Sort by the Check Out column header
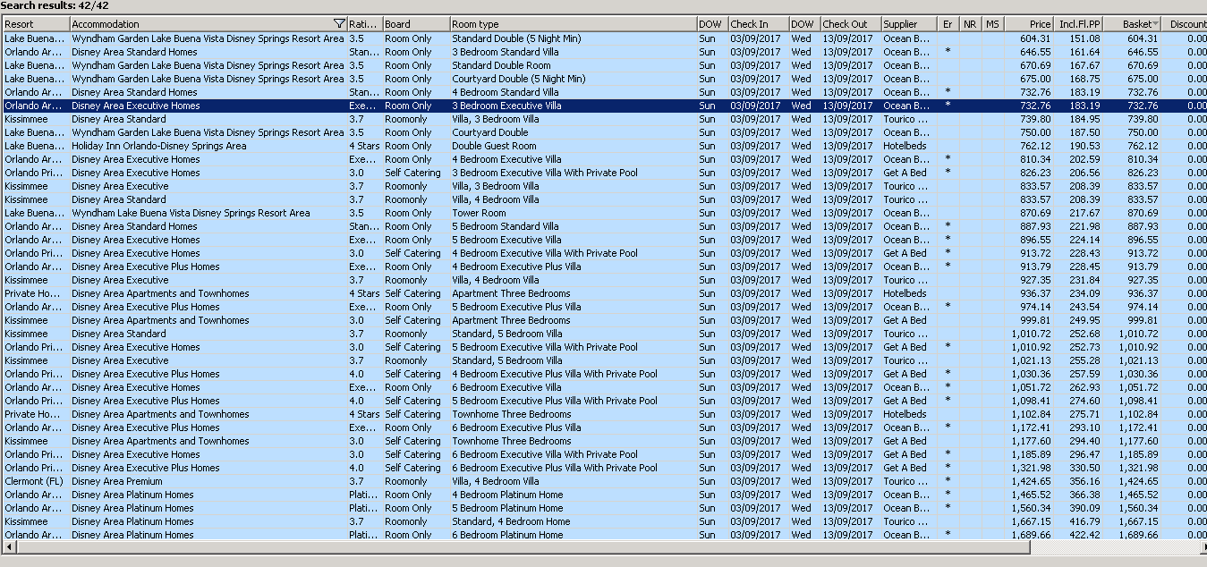 click(x=850, y=24)
